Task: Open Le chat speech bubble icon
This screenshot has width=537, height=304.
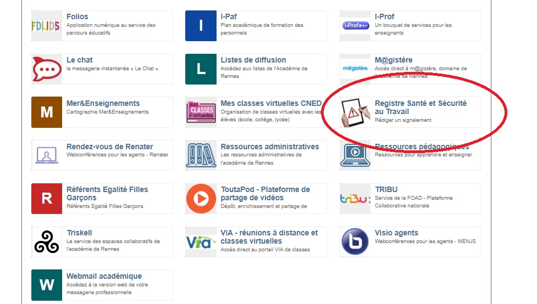Action: click(x=47, y=69)
